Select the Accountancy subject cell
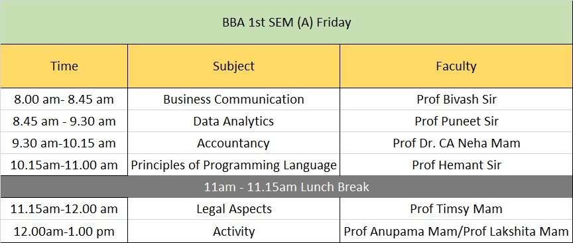The width and height of the screenshot is (573, 243). tap(234, 143)
